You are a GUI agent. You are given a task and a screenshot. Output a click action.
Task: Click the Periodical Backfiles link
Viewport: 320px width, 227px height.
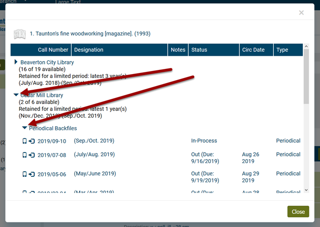(x=53, y=128)
